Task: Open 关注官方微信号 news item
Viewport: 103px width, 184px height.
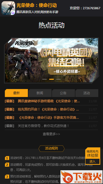Action: (51, 126)
